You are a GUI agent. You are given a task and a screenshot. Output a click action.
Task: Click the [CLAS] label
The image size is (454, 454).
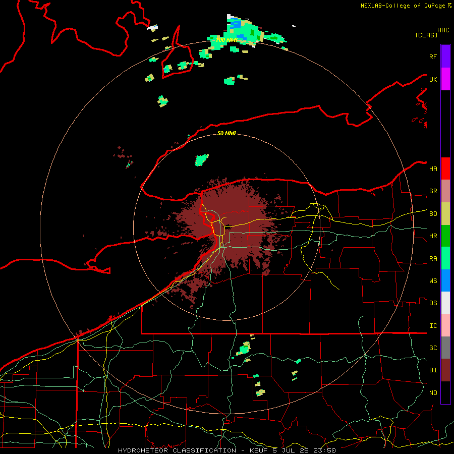(426, 35)
